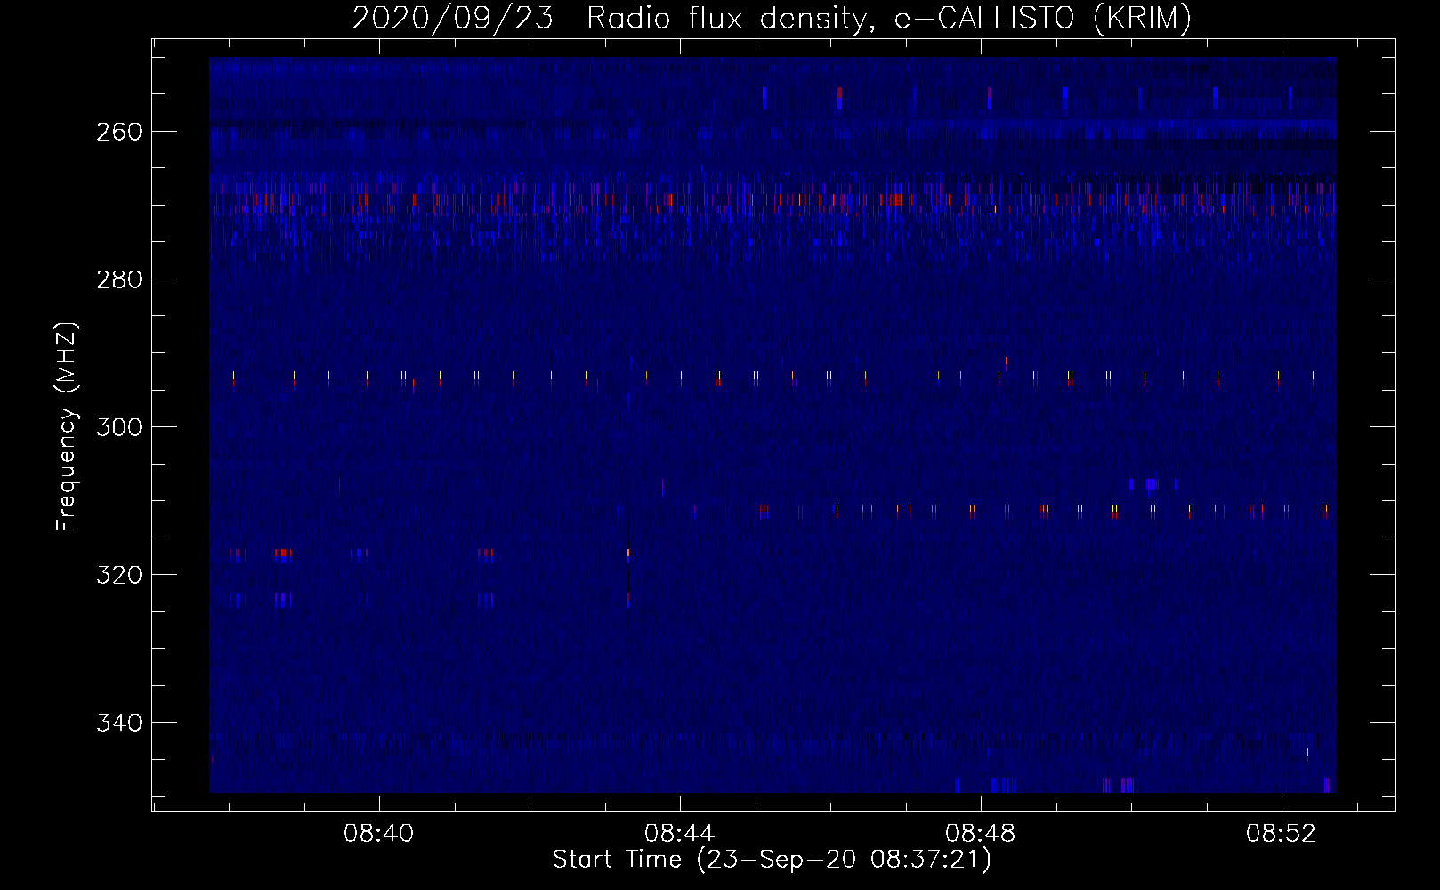
Task: Click the 08:48 time tick label
Action: (981, 833)
